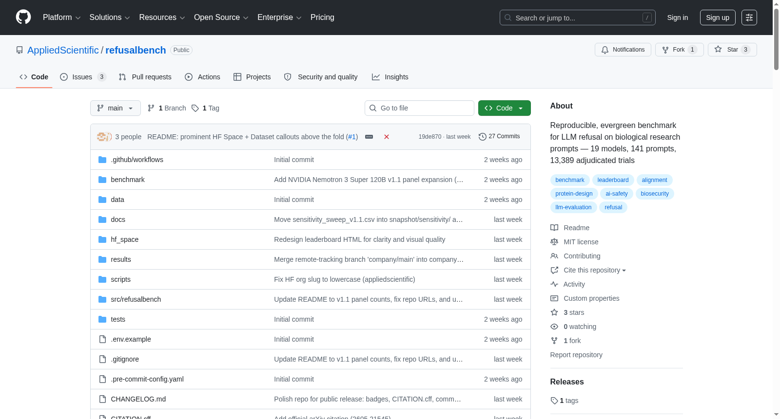The height and width of the screenshot is (419, 780).
Task: Click the contributor avatars next to 3 people
Action: [104, 137]
